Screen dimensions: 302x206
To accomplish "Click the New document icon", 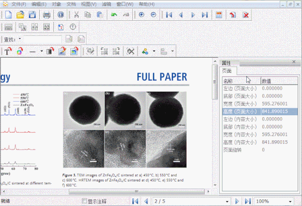I will click(9, 15).
